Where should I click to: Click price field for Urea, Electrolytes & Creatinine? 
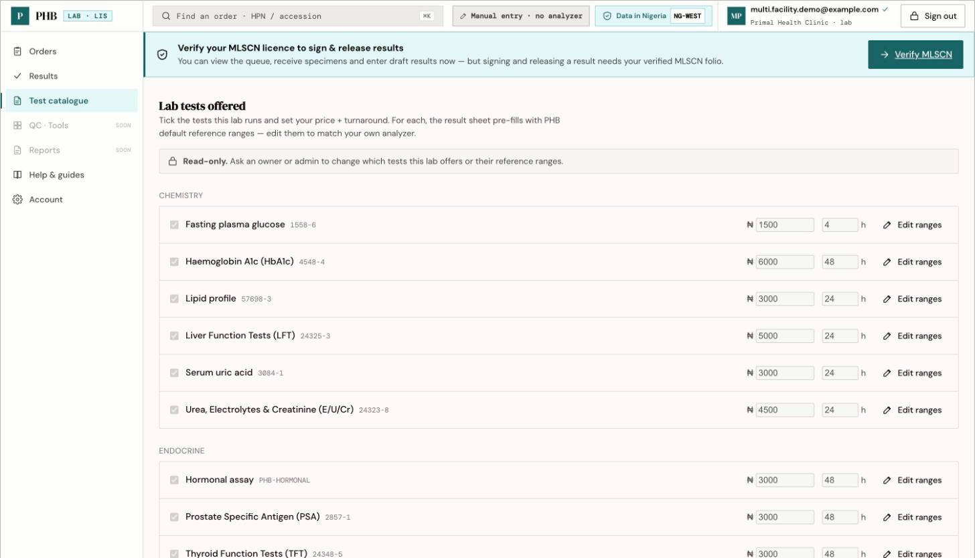(x=785, y=410)
